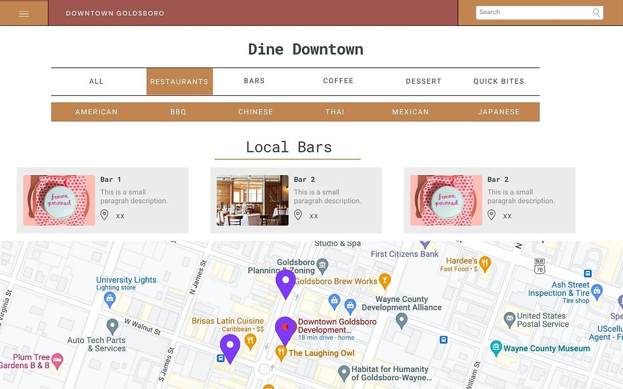Select the RESTAURANTS tab
Screen dimensions: 623x389
tap(179, 81)
